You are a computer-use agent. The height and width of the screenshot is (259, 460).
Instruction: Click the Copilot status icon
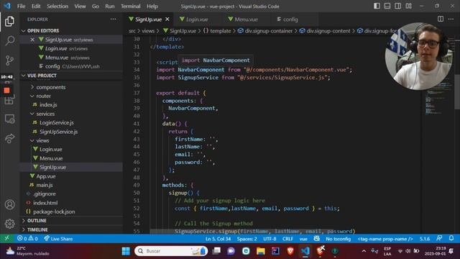click(x=316, y=238)
